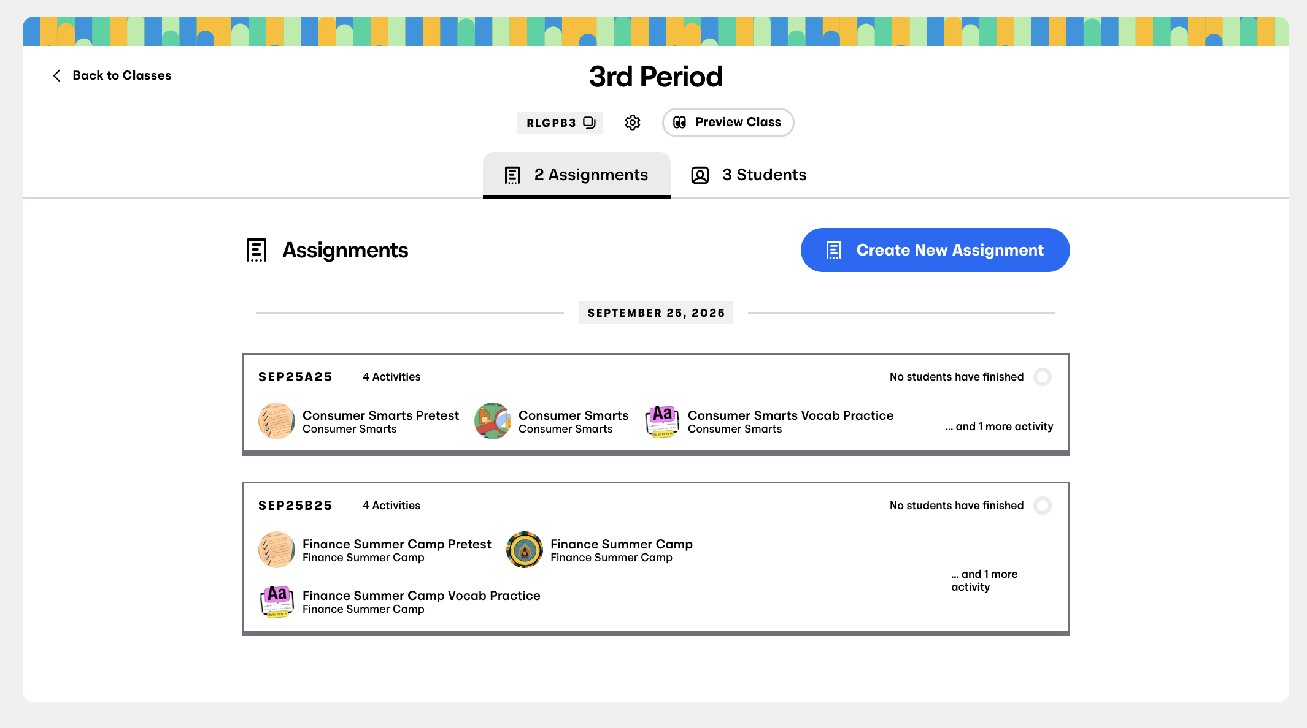
Task: Click the Preview Class button
Action: (x=728, y=123)
